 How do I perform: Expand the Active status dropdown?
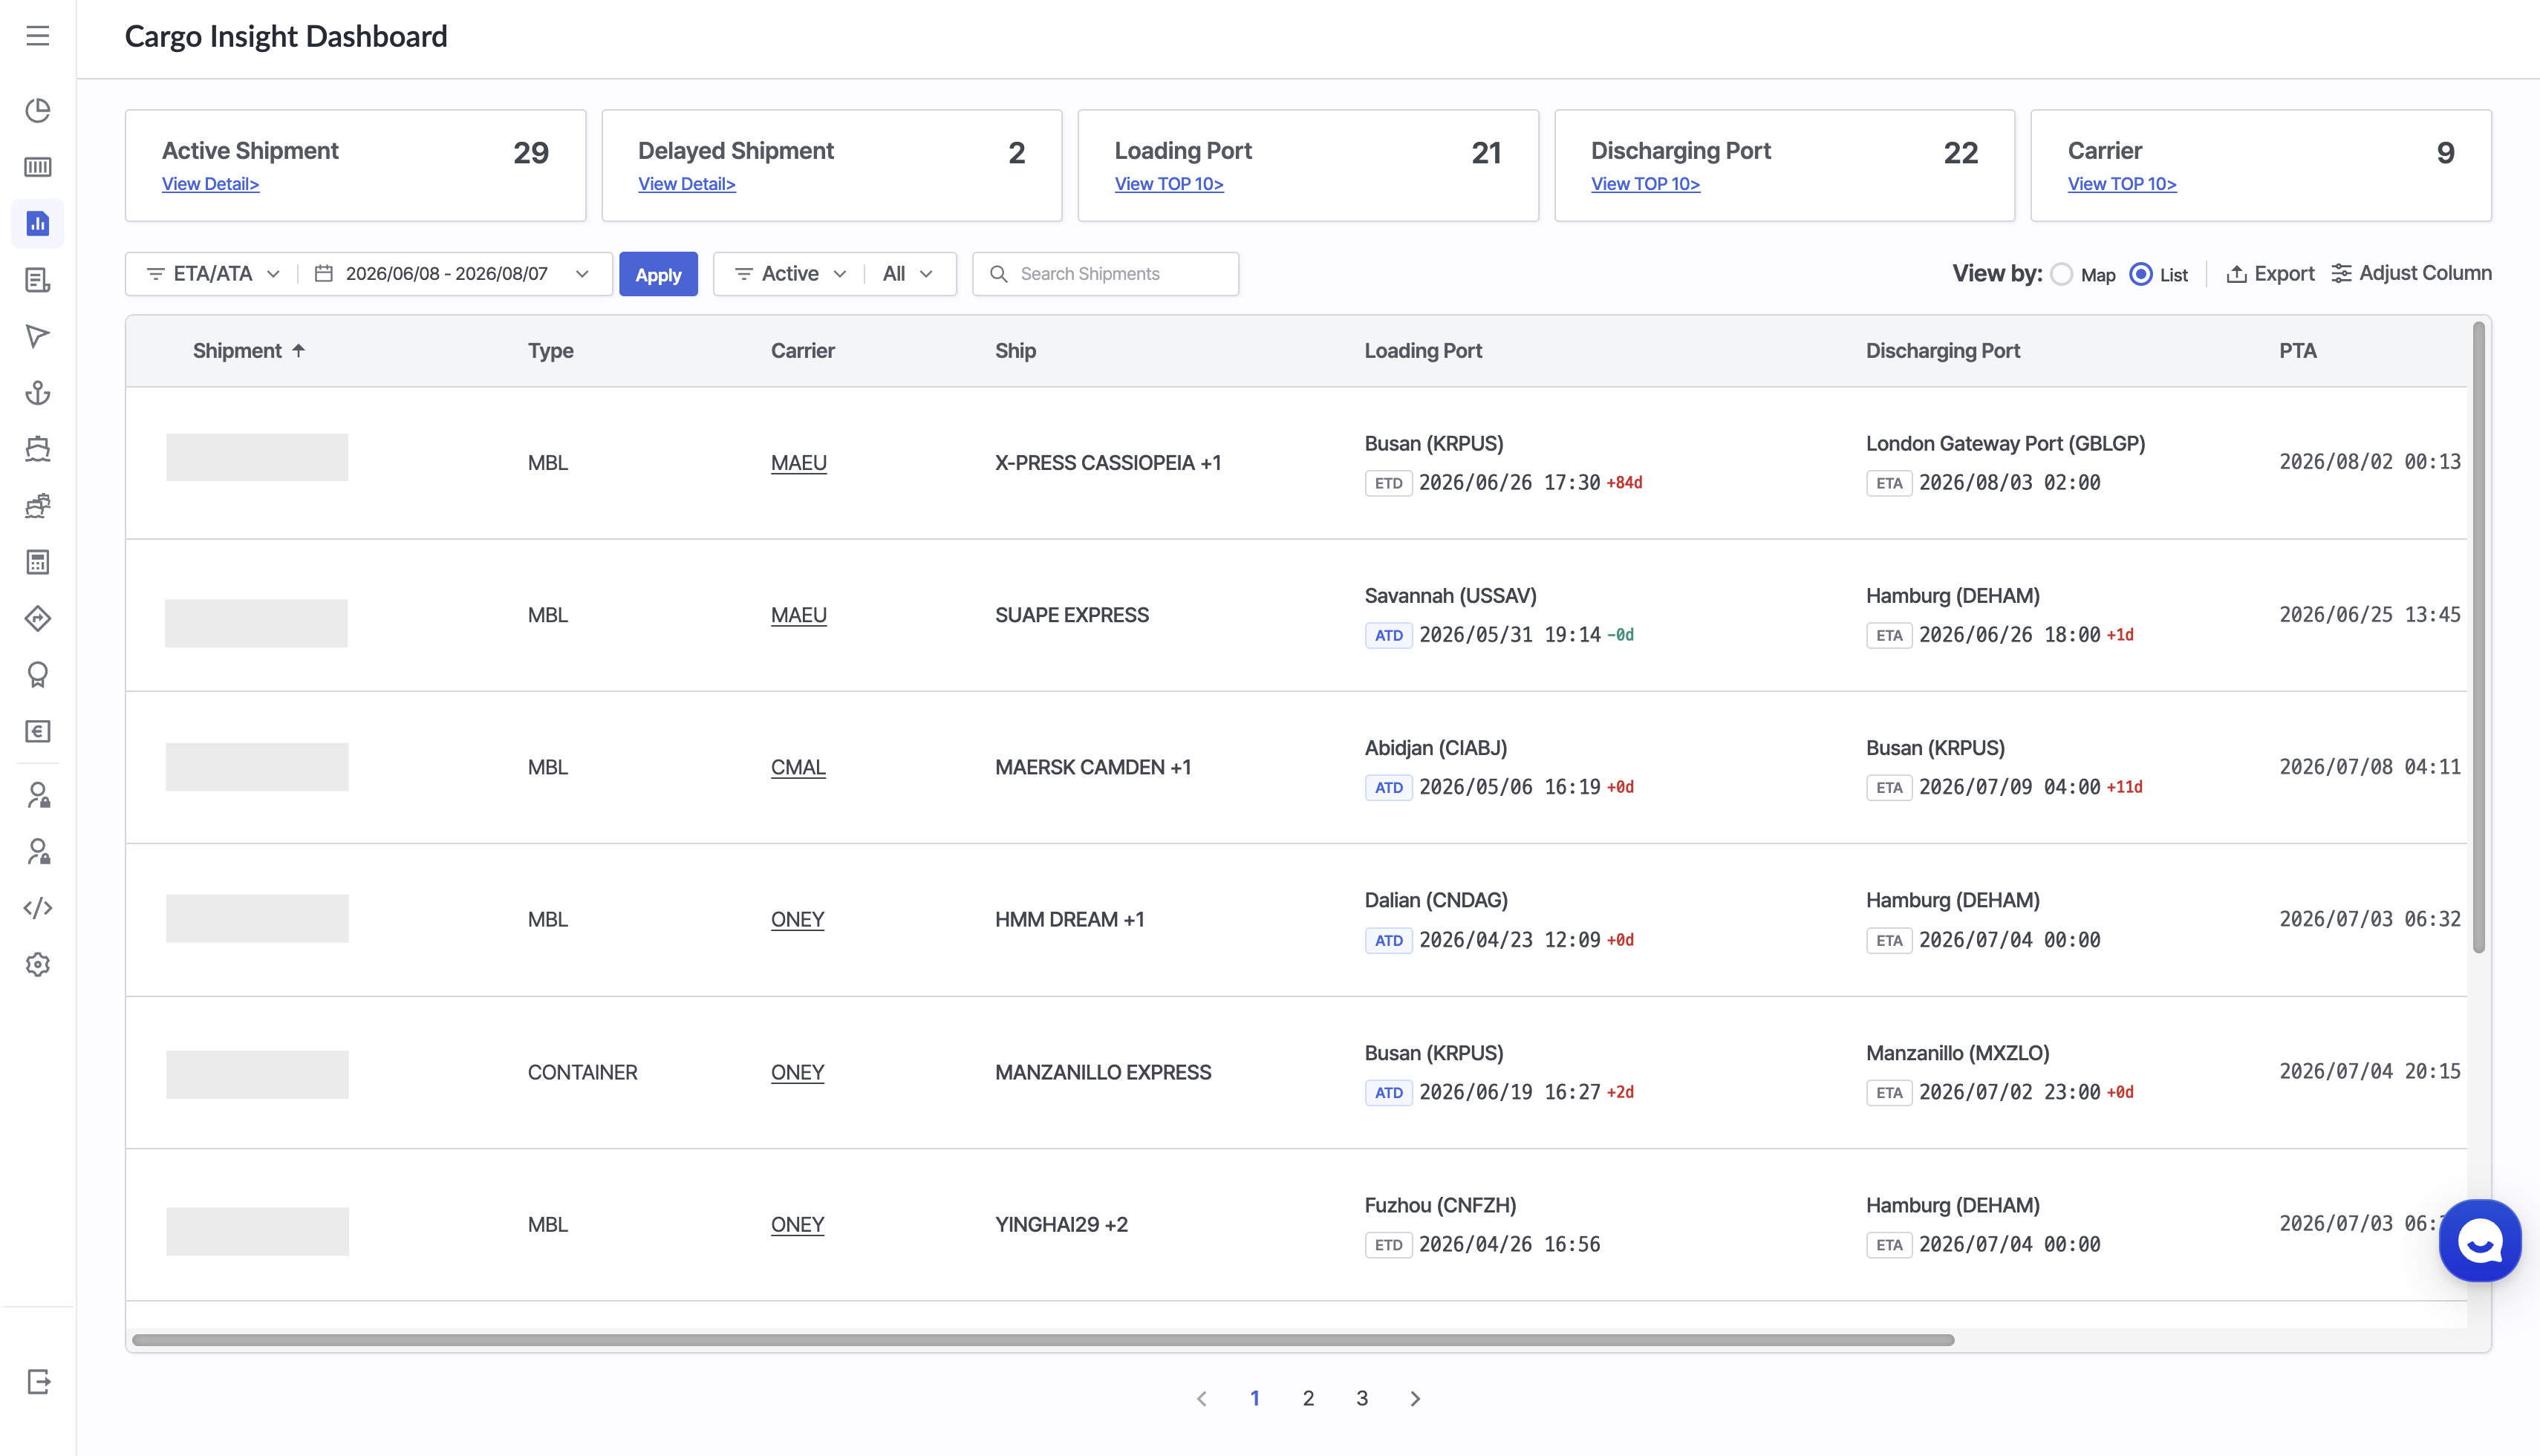(x=791, y=274)
